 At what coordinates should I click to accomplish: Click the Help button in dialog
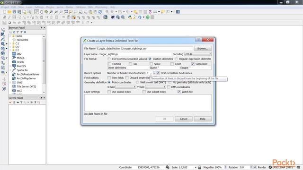pyautogui.click(x=203, y=119)
